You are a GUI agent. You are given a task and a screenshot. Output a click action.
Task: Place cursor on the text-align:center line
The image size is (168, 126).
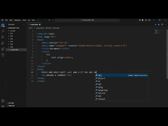[62, 57]
